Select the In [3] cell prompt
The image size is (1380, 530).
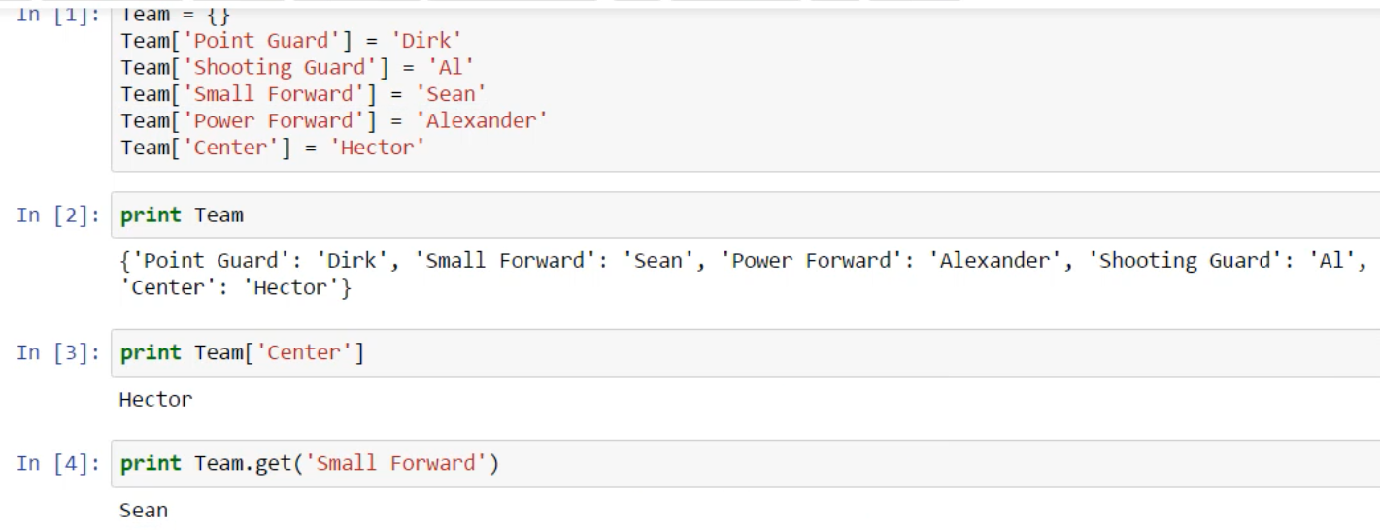[58, 353]
